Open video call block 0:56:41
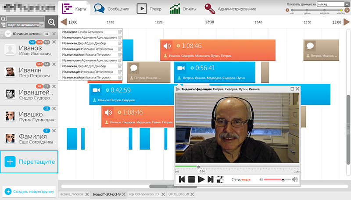The image size is (351, 200). pyautogui.click(x=215, y=72)
